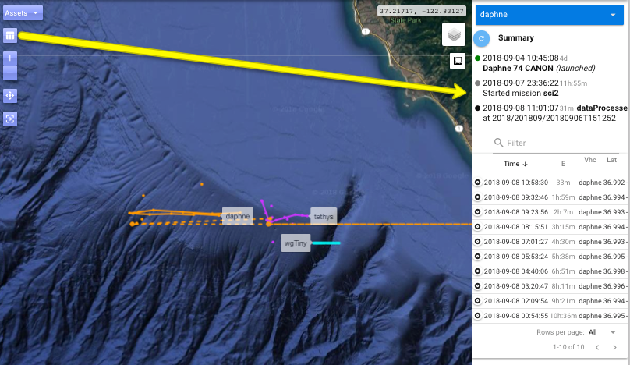Go to the next table page
The width and height of the screenshot is (630, 365).
[x=615, y=347]
